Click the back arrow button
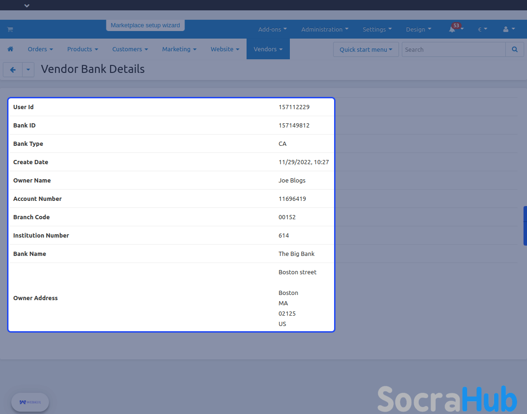This screenshot has height=414, width=527. pos(13,70)
